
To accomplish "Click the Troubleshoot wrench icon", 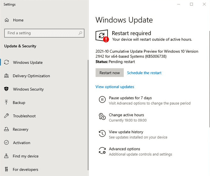I will click(6, 116).
